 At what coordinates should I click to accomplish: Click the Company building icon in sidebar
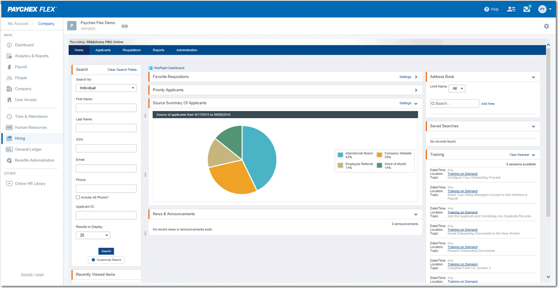(9, 89)
